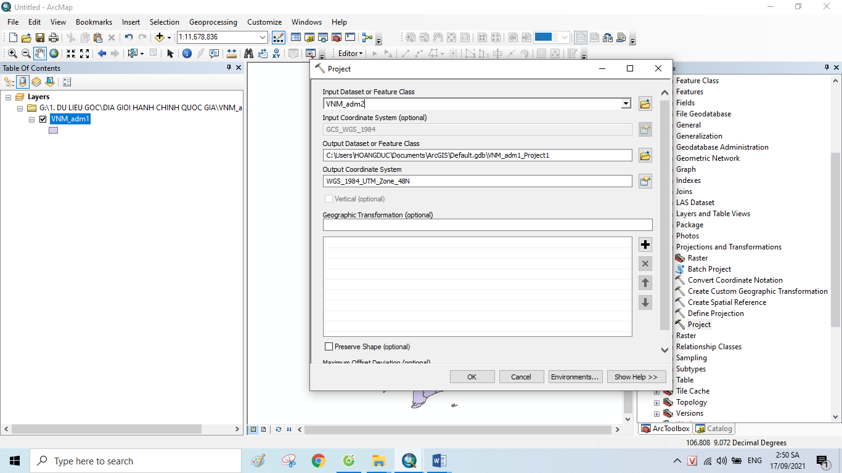Click the plus add transformation button
The height and width of the screenshot is (473, 842).
point(645,245)
